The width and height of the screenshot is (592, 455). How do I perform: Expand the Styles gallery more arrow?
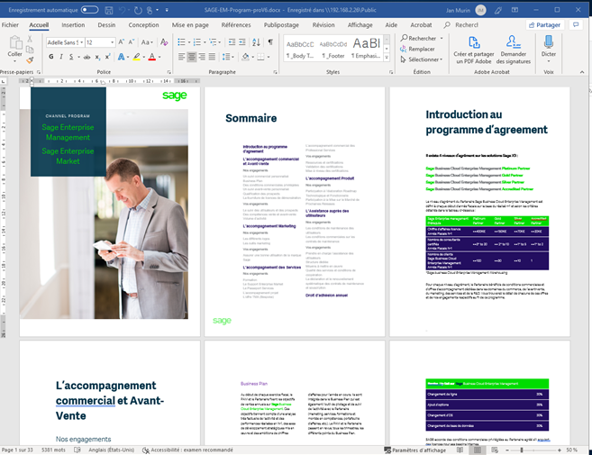387,58
